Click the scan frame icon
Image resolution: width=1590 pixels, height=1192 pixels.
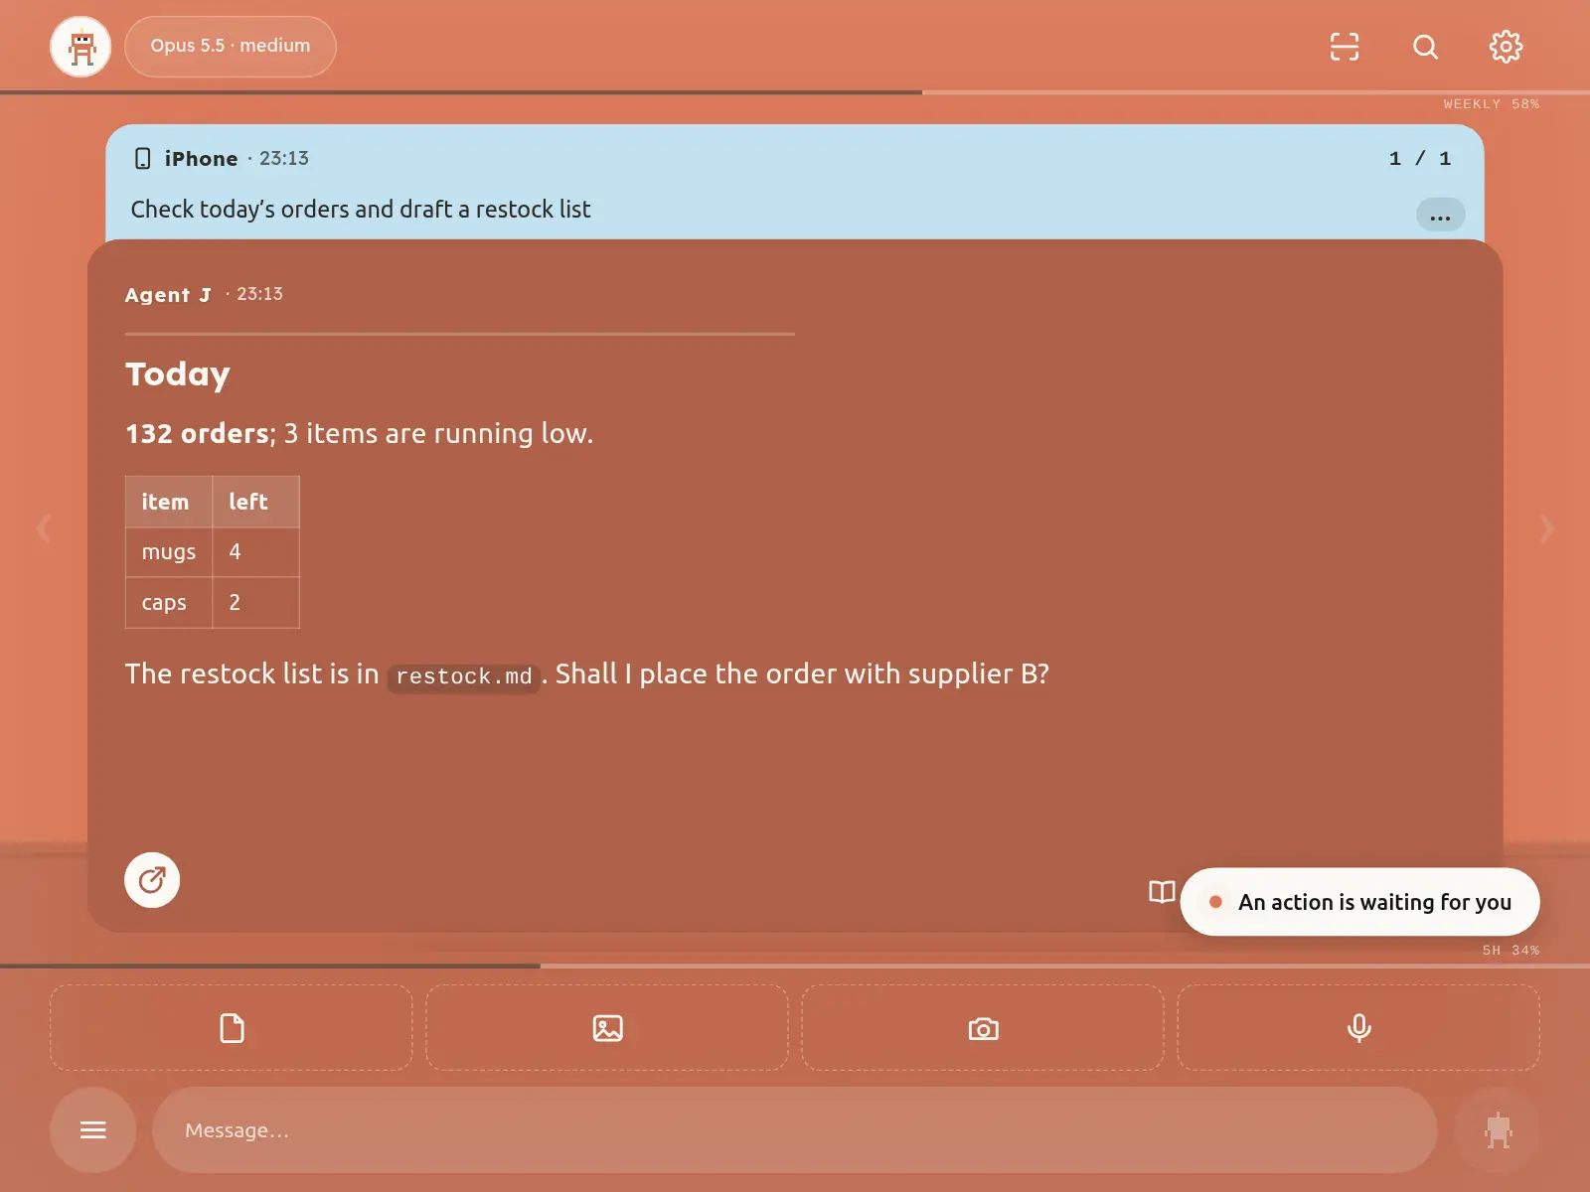[x=1345, y=47]
